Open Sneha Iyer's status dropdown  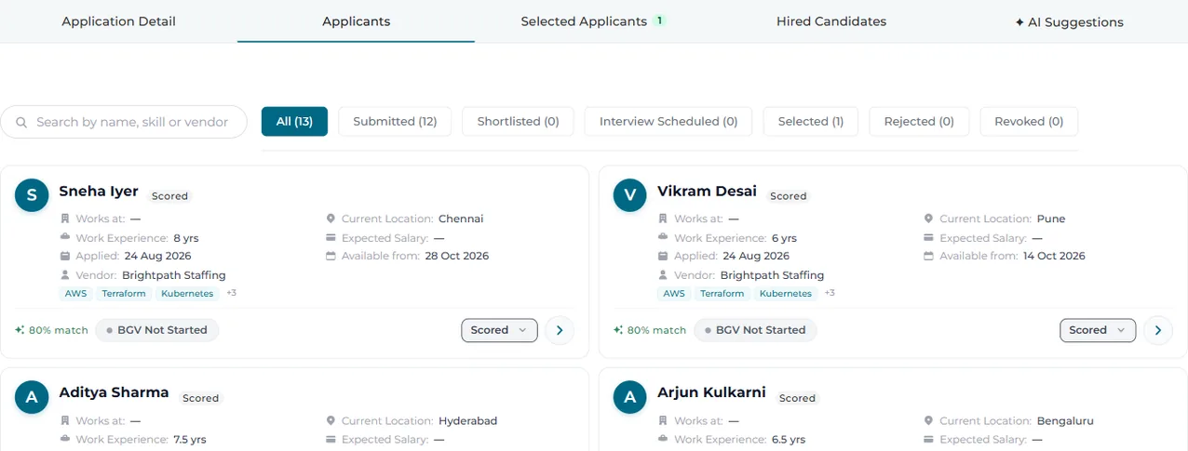click(499, 330)
